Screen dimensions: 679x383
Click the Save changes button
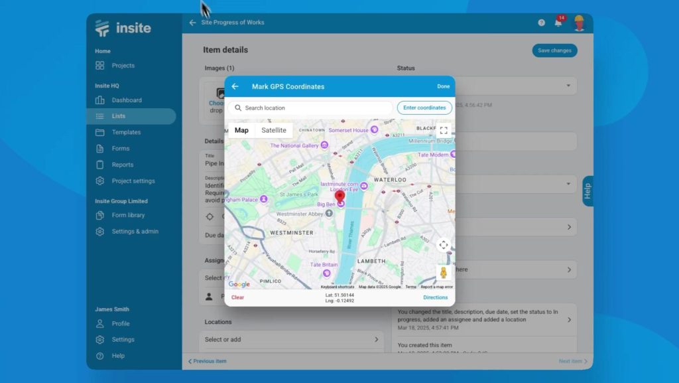point(554,50)
